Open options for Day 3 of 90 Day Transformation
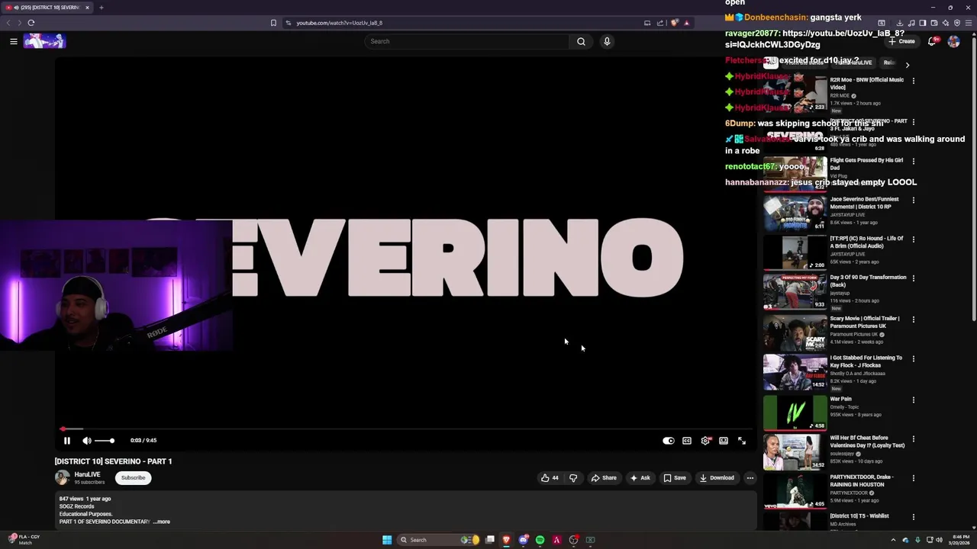Viewport: 977px width, 549px height. (x=913, y=278)
